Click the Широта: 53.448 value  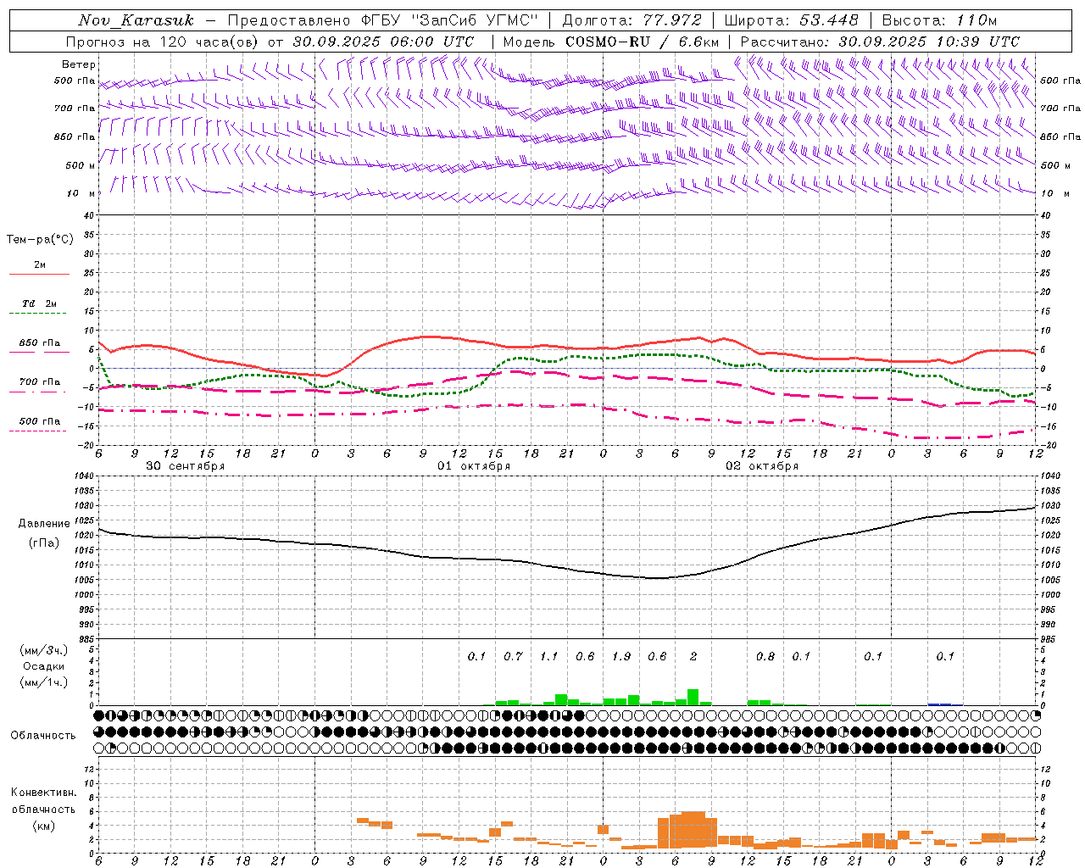click(792, 20)
